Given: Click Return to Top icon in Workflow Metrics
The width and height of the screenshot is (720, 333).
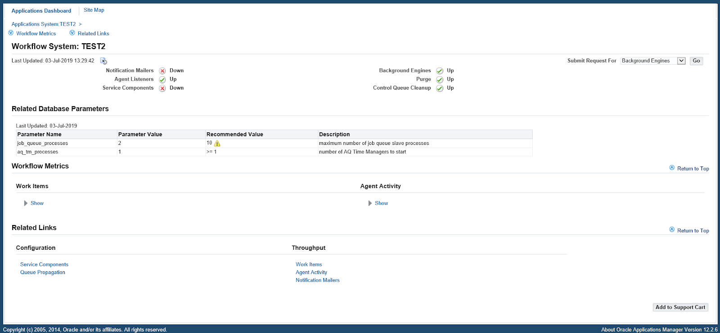Looking at the screenshot, I should (x=672, y=168).
